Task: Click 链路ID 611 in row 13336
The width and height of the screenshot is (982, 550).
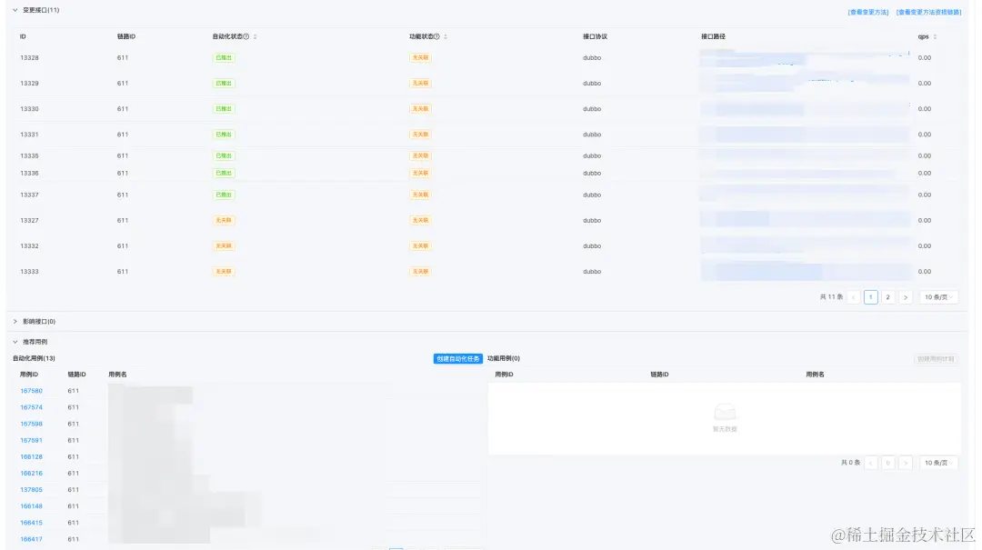Action: pyautogui.click(x=122, y=174)
